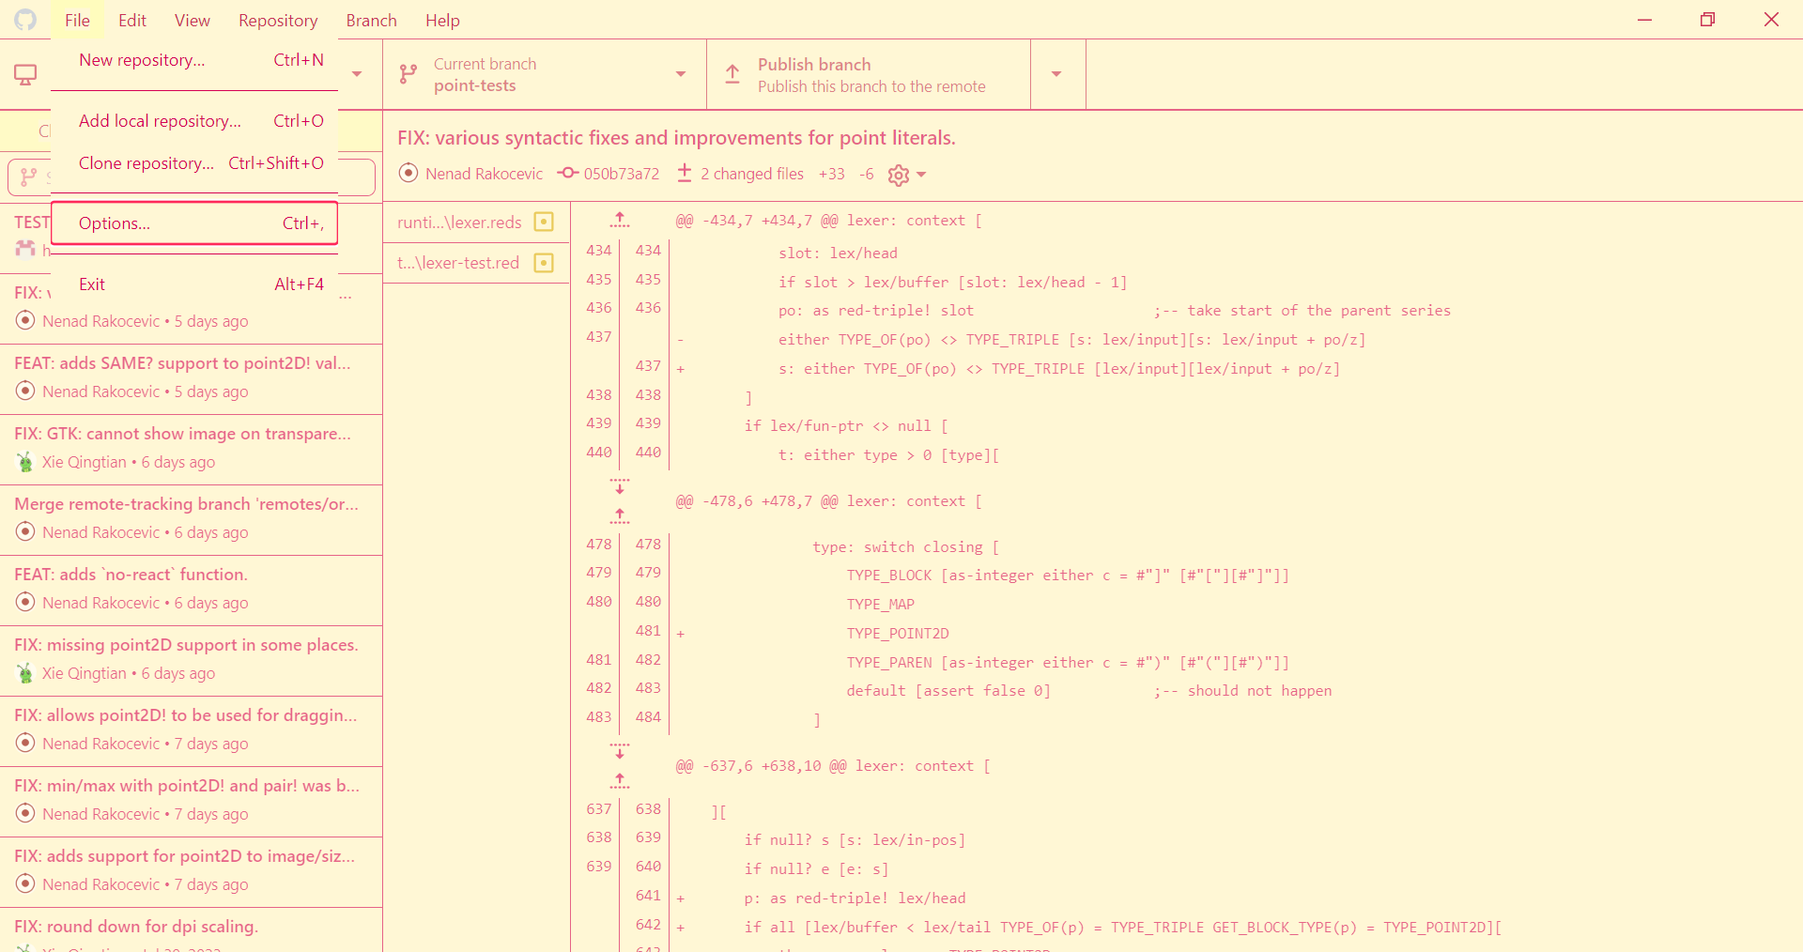
Task: Choose Clone repository from the File menu
Action: tap(146, 162)
